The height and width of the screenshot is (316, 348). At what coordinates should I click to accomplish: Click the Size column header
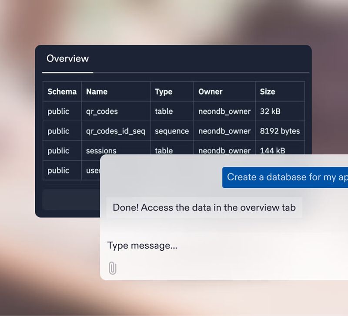tap(268, 92)
